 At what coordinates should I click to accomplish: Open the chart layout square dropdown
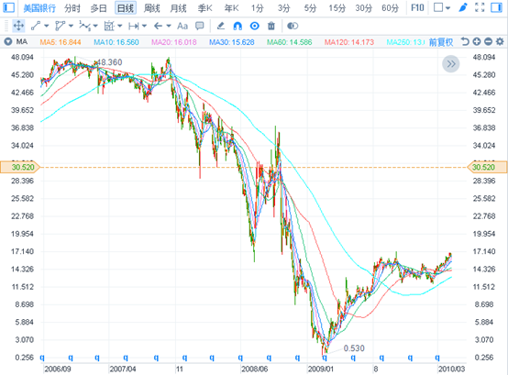[x=442, y=7]
